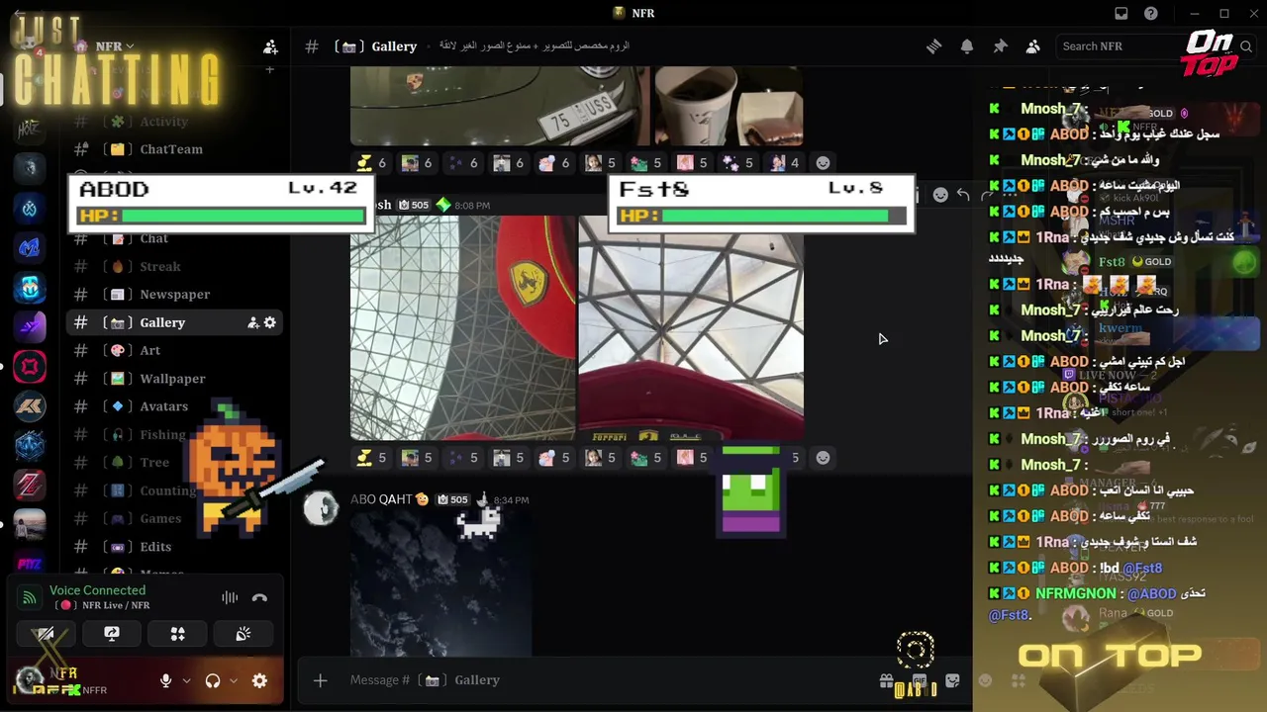The image size is (1267, 712).
Task: Open the Threads icon in the channel header
Action: (x=933, y=46)
